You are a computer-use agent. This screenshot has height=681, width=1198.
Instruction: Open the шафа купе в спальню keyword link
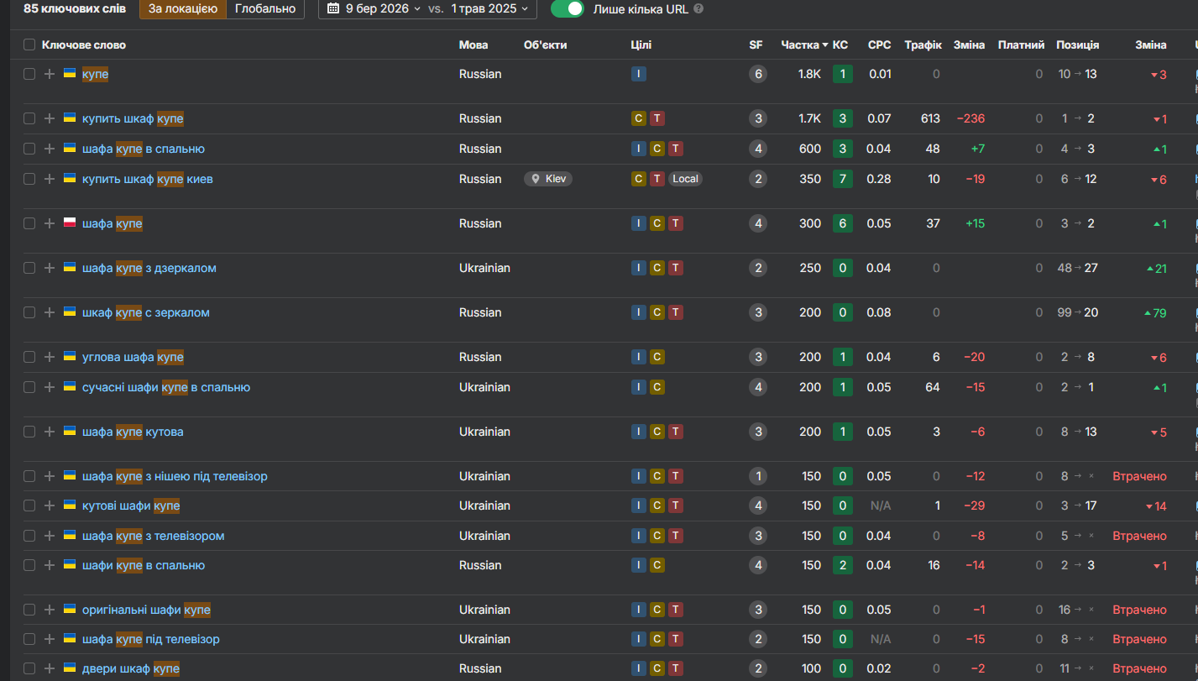144,149
